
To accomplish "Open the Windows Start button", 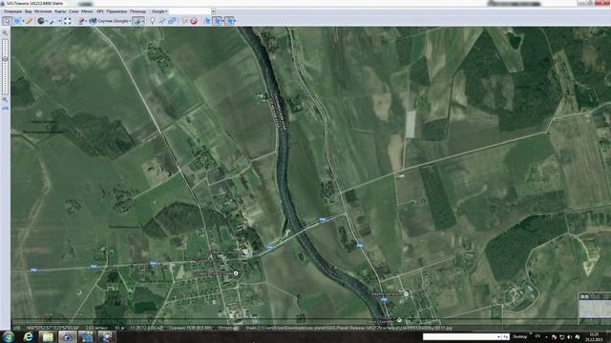I will 9,336.
